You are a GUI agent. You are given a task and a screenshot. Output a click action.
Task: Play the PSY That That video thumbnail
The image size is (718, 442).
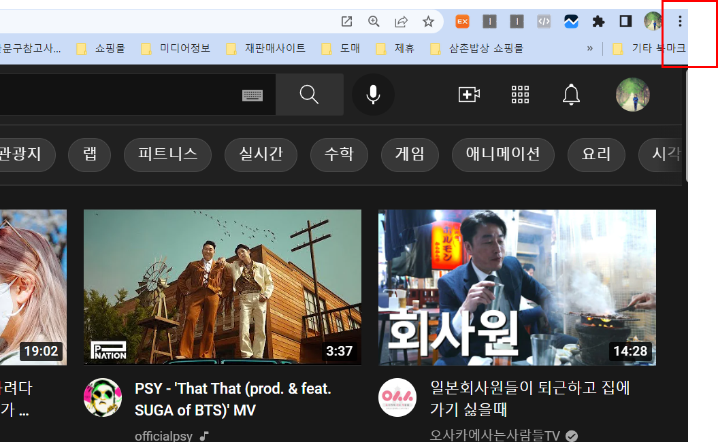[x=223, y=288]
